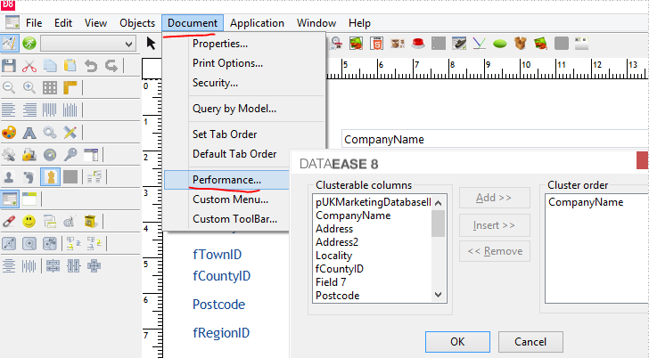Image resolution: width=649 pixels, height=358 pixels.
Task: Click the Save floppy disk icon
Action: coord(9,66)
